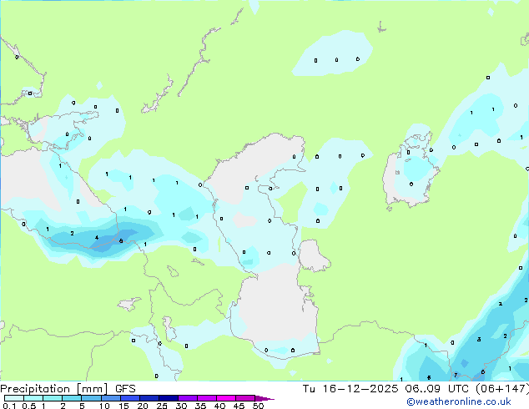Screen dimensions: 529x409
Task: Click the "15" legend scale label
Action: (x=123, y=406)
